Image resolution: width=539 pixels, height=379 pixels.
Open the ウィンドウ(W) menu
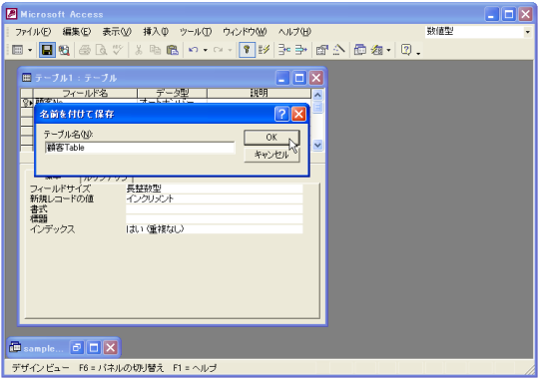tap(245, 32)
